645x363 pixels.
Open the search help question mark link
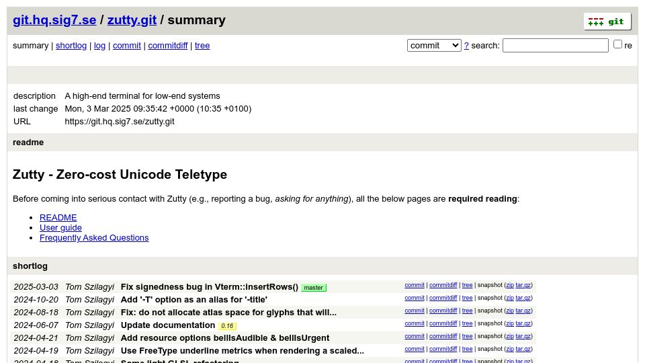(466, 46)
